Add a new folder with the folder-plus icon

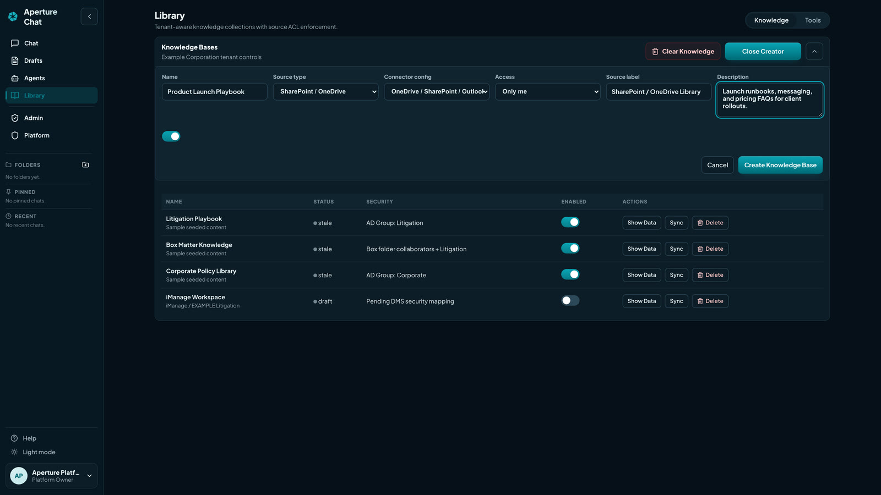click(85, 164)
